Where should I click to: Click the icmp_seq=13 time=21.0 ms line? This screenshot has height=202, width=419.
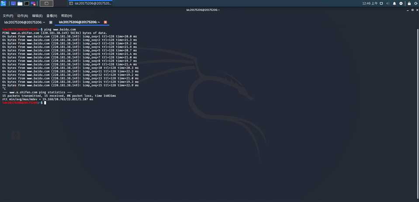[70, 78]
